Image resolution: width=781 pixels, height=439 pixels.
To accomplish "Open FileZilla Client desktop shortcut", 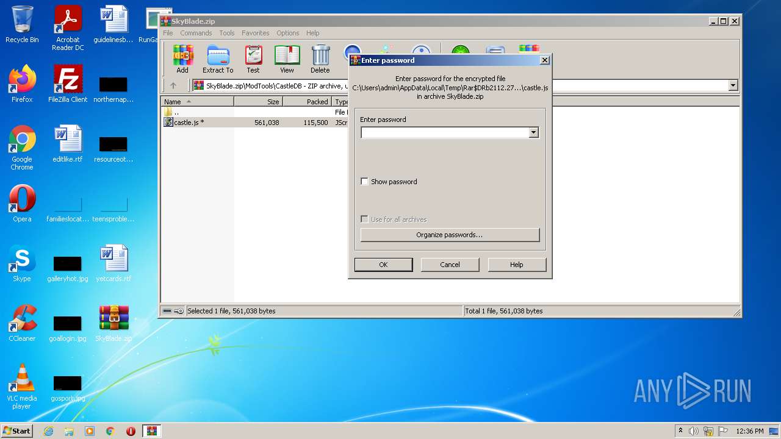I will coord(68,84).
